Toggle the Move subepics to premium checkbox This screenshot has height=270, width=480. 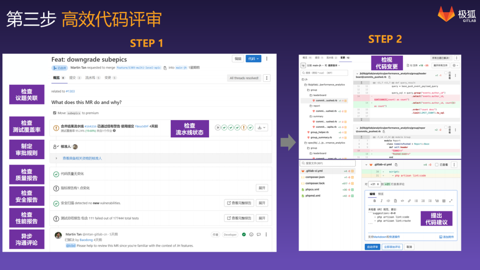pyautogui.click(x=55, y=113)
